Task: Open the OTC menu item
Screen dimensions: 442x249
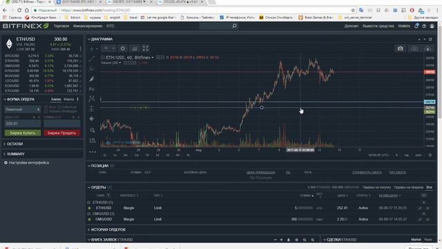Action: [110, 26]
